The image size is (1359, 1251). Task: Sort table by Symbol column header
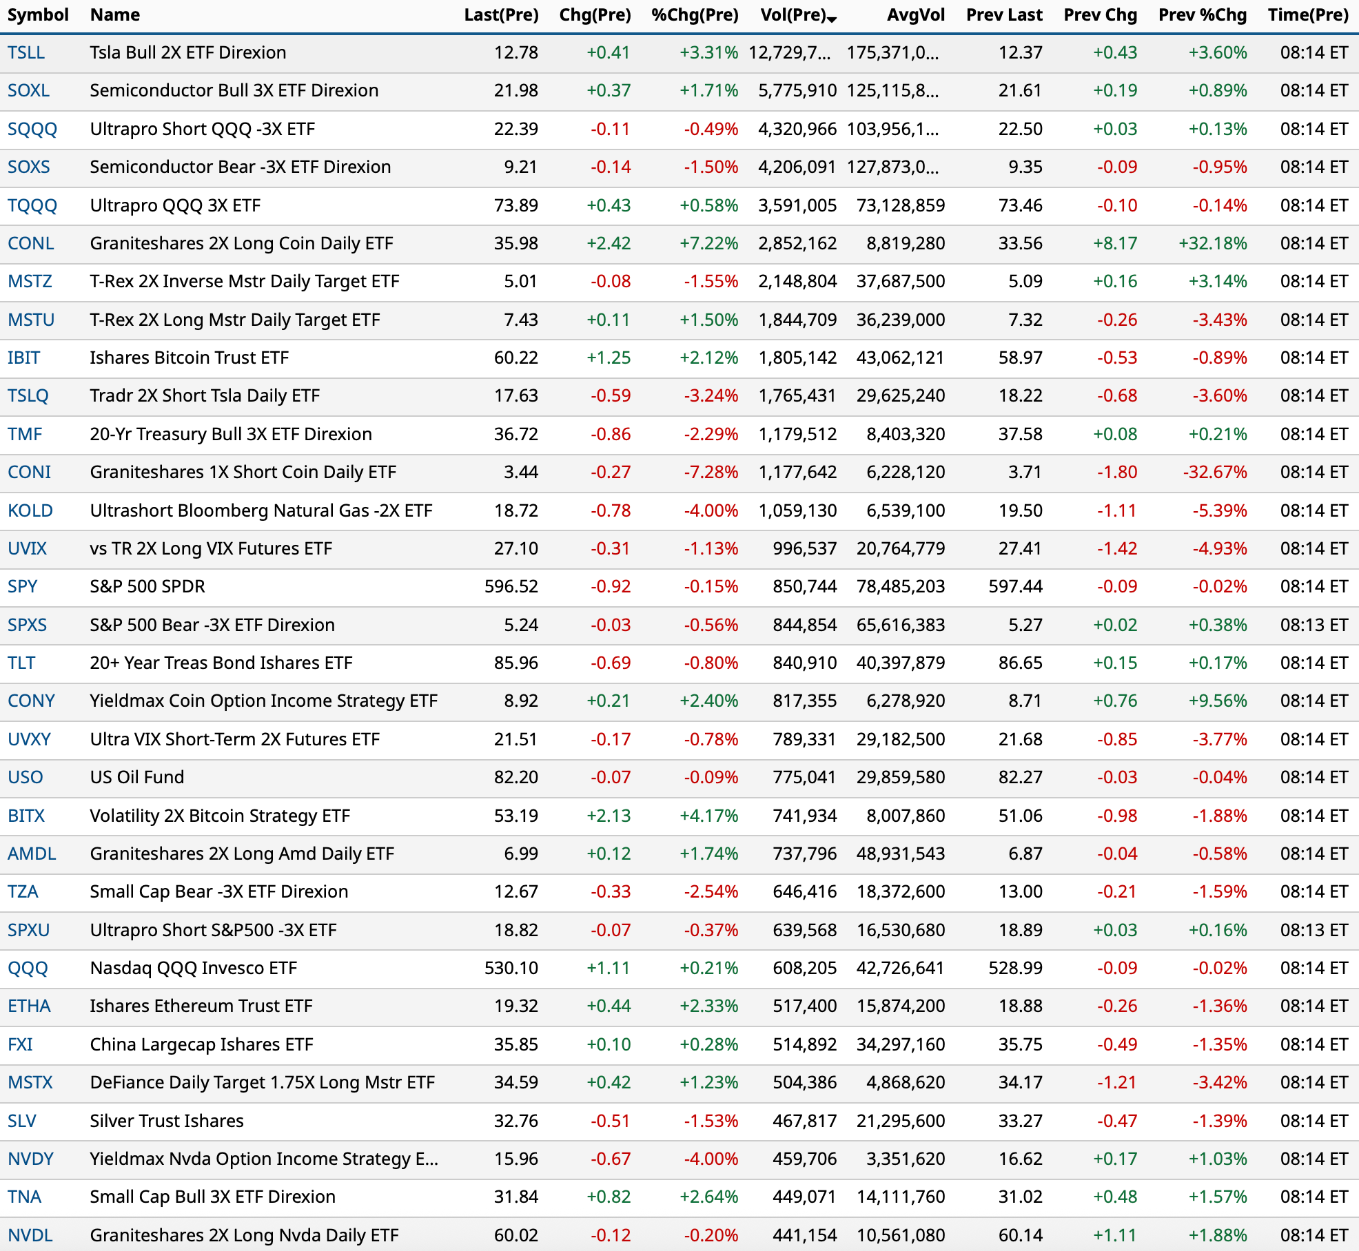[38, 14]
